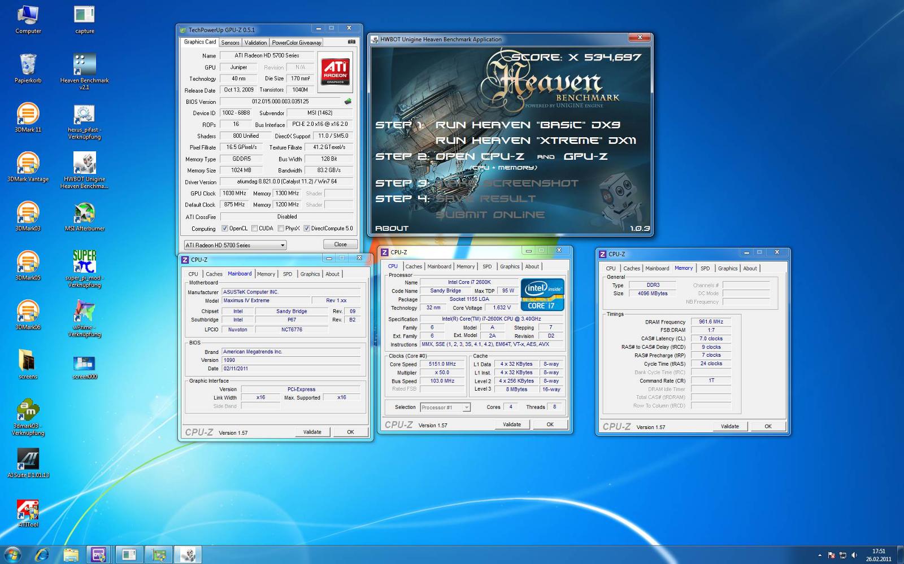Toggle OpenCL checkbox in GPU-Z
Image resolution: width=904 pixels, height=564 pixels.
(225, 229)
